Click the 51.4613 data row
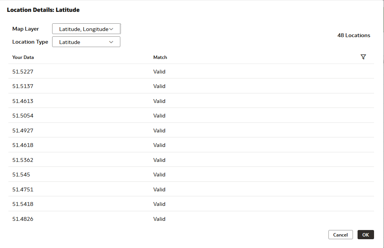This screenshot has width=384, height=248. tap(23, 101)
